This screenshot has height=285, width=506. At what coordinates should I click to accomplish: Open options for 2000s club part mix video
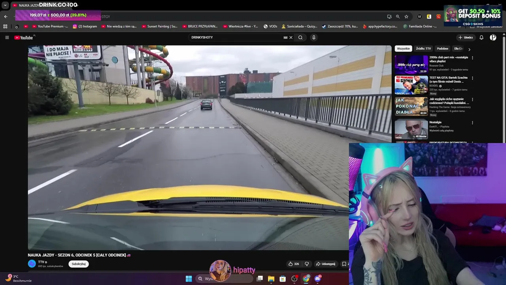(x=472, y=58)
